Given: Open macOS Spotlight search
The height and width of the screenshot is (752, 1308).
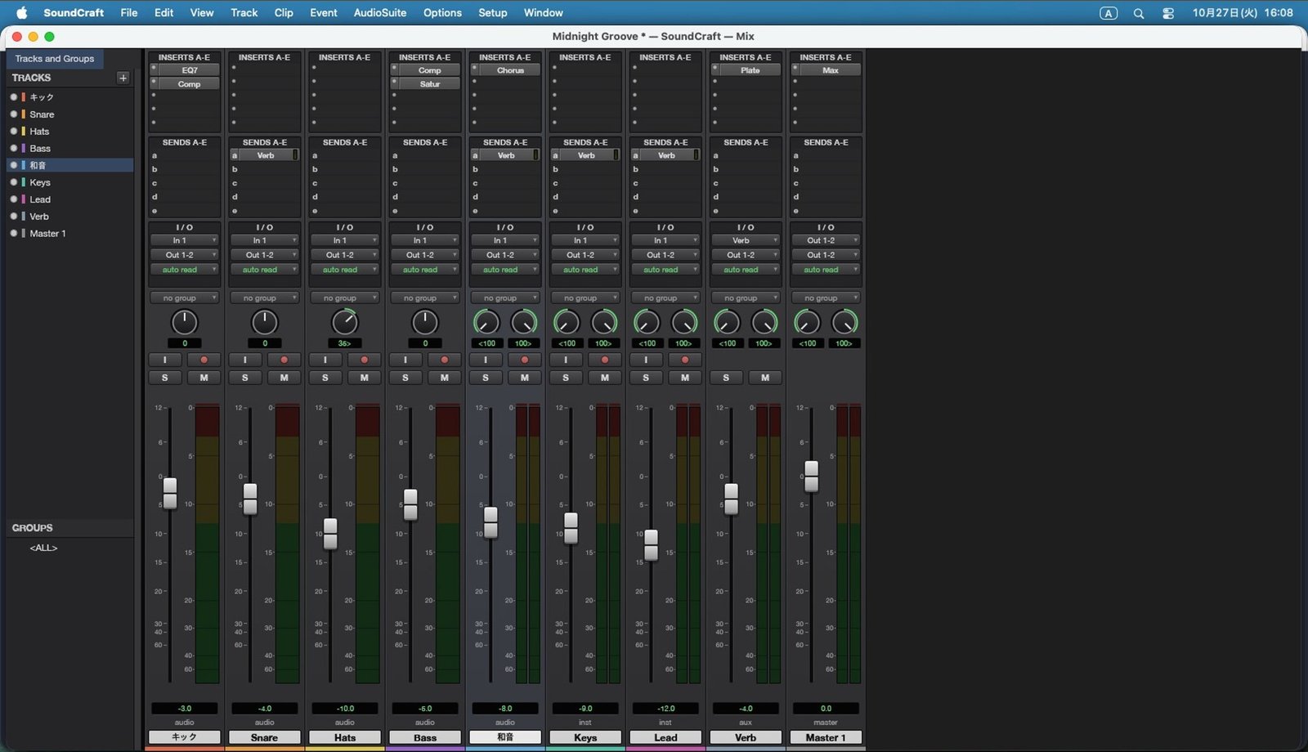Looking at the screenshot, I should [1138, 13].
